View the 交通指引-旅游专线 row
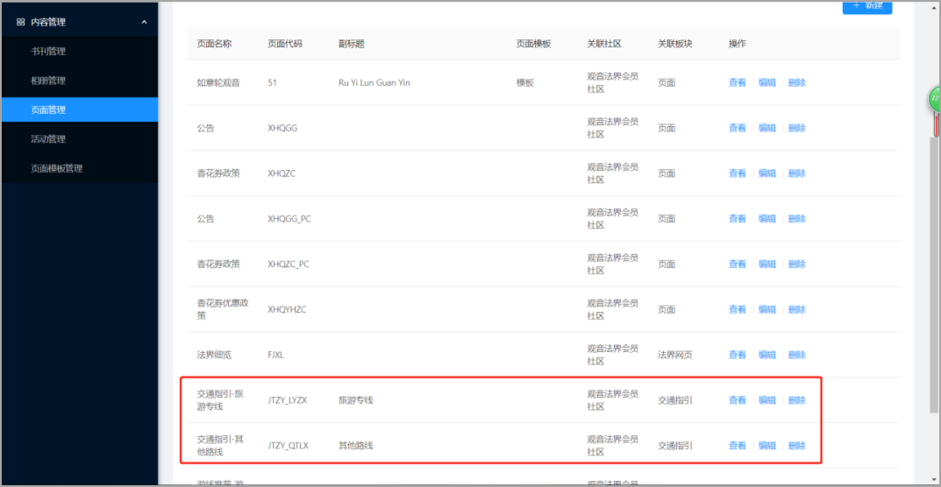The width and height of the screenshot is (941, 487). (737, 400)
